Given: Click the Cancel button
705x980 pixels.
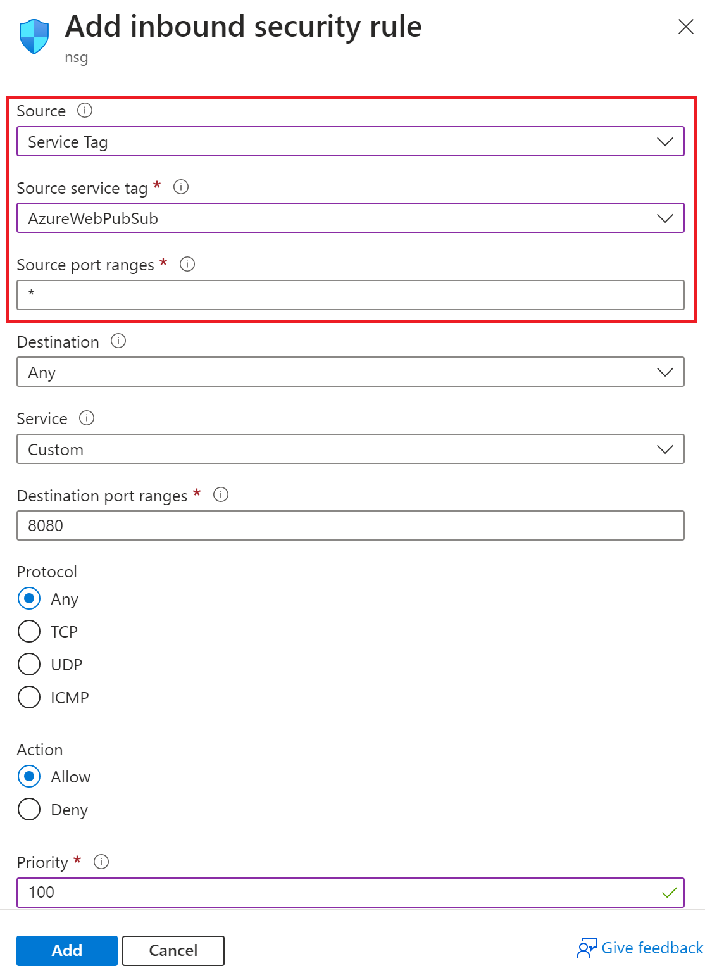Looking at the screenshot, I should 173,950.
